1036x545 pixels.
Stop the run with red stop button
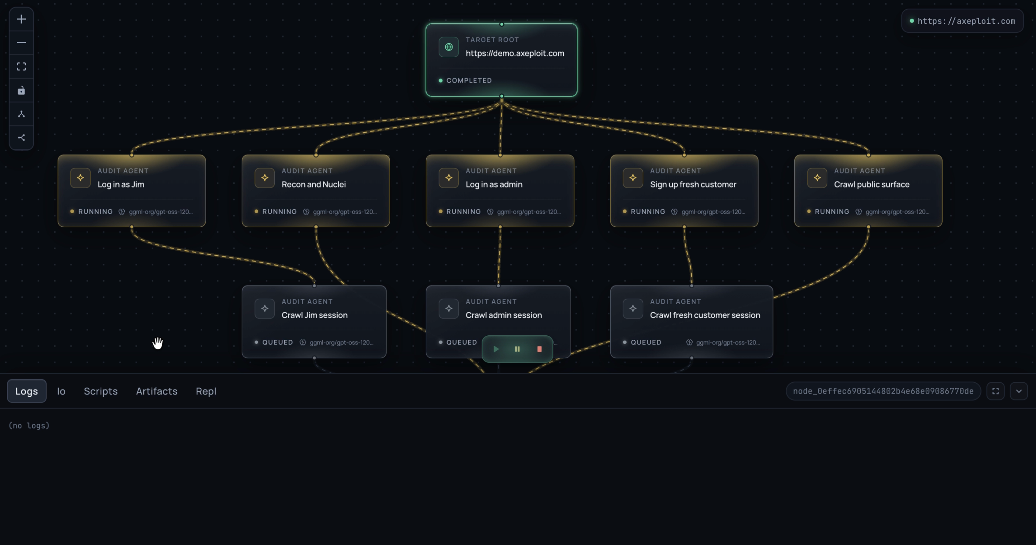pos(539,349)
